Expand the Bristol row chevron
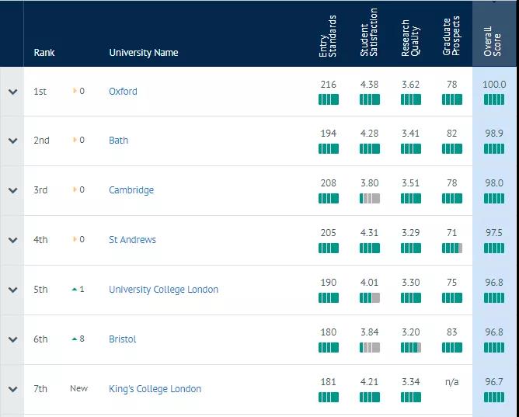The width and height of the screenshot is (519, 417). coord(12,339)
